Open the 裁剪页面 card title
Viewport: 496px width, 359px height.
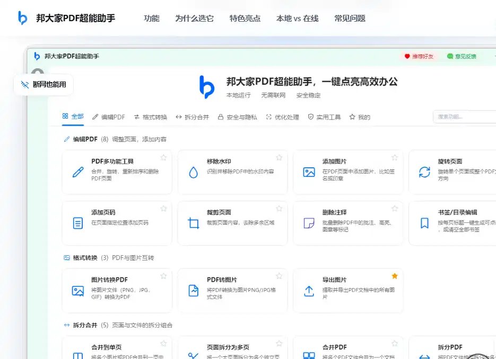pos(219,212)
